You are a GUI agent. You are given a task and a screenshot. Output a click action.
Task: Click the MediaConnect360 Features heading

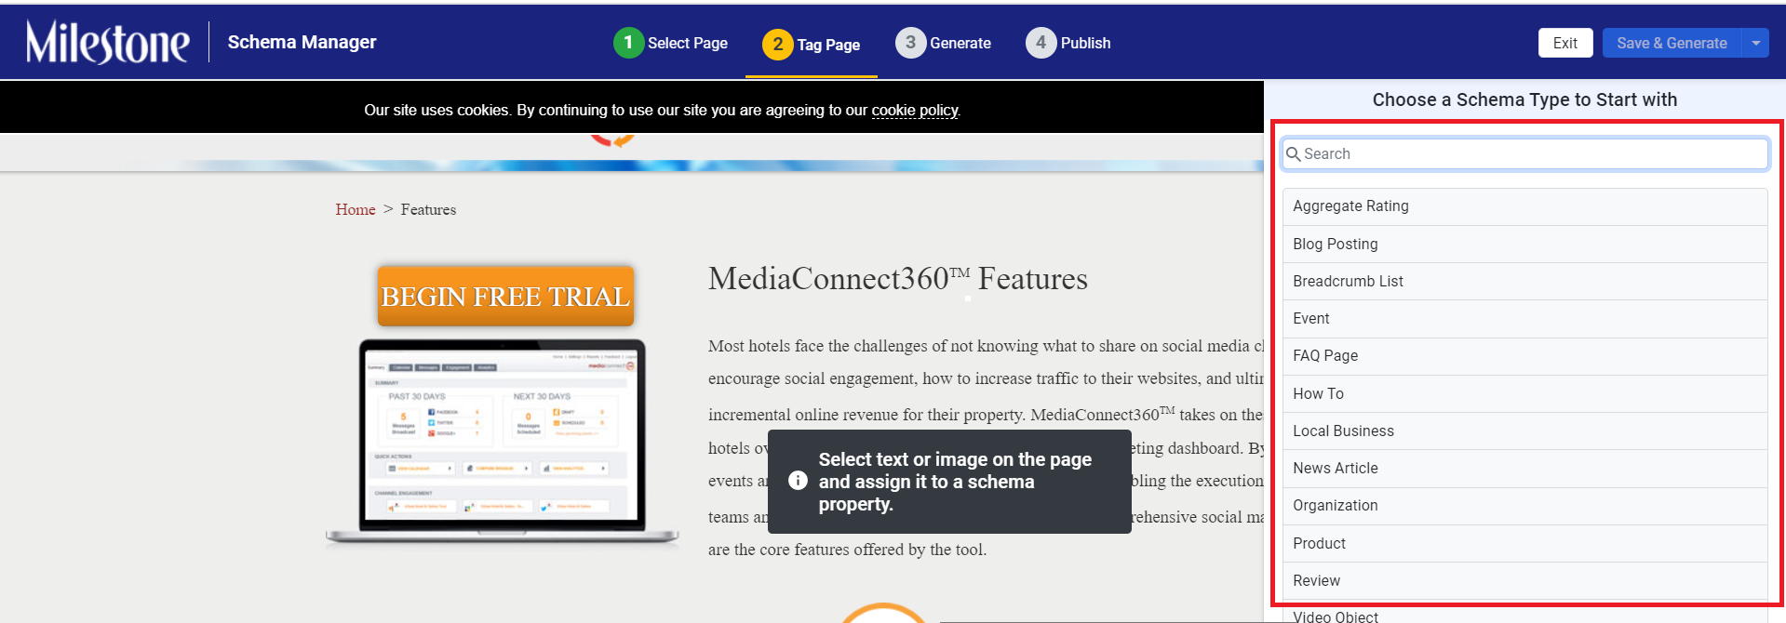pos(897,279)
